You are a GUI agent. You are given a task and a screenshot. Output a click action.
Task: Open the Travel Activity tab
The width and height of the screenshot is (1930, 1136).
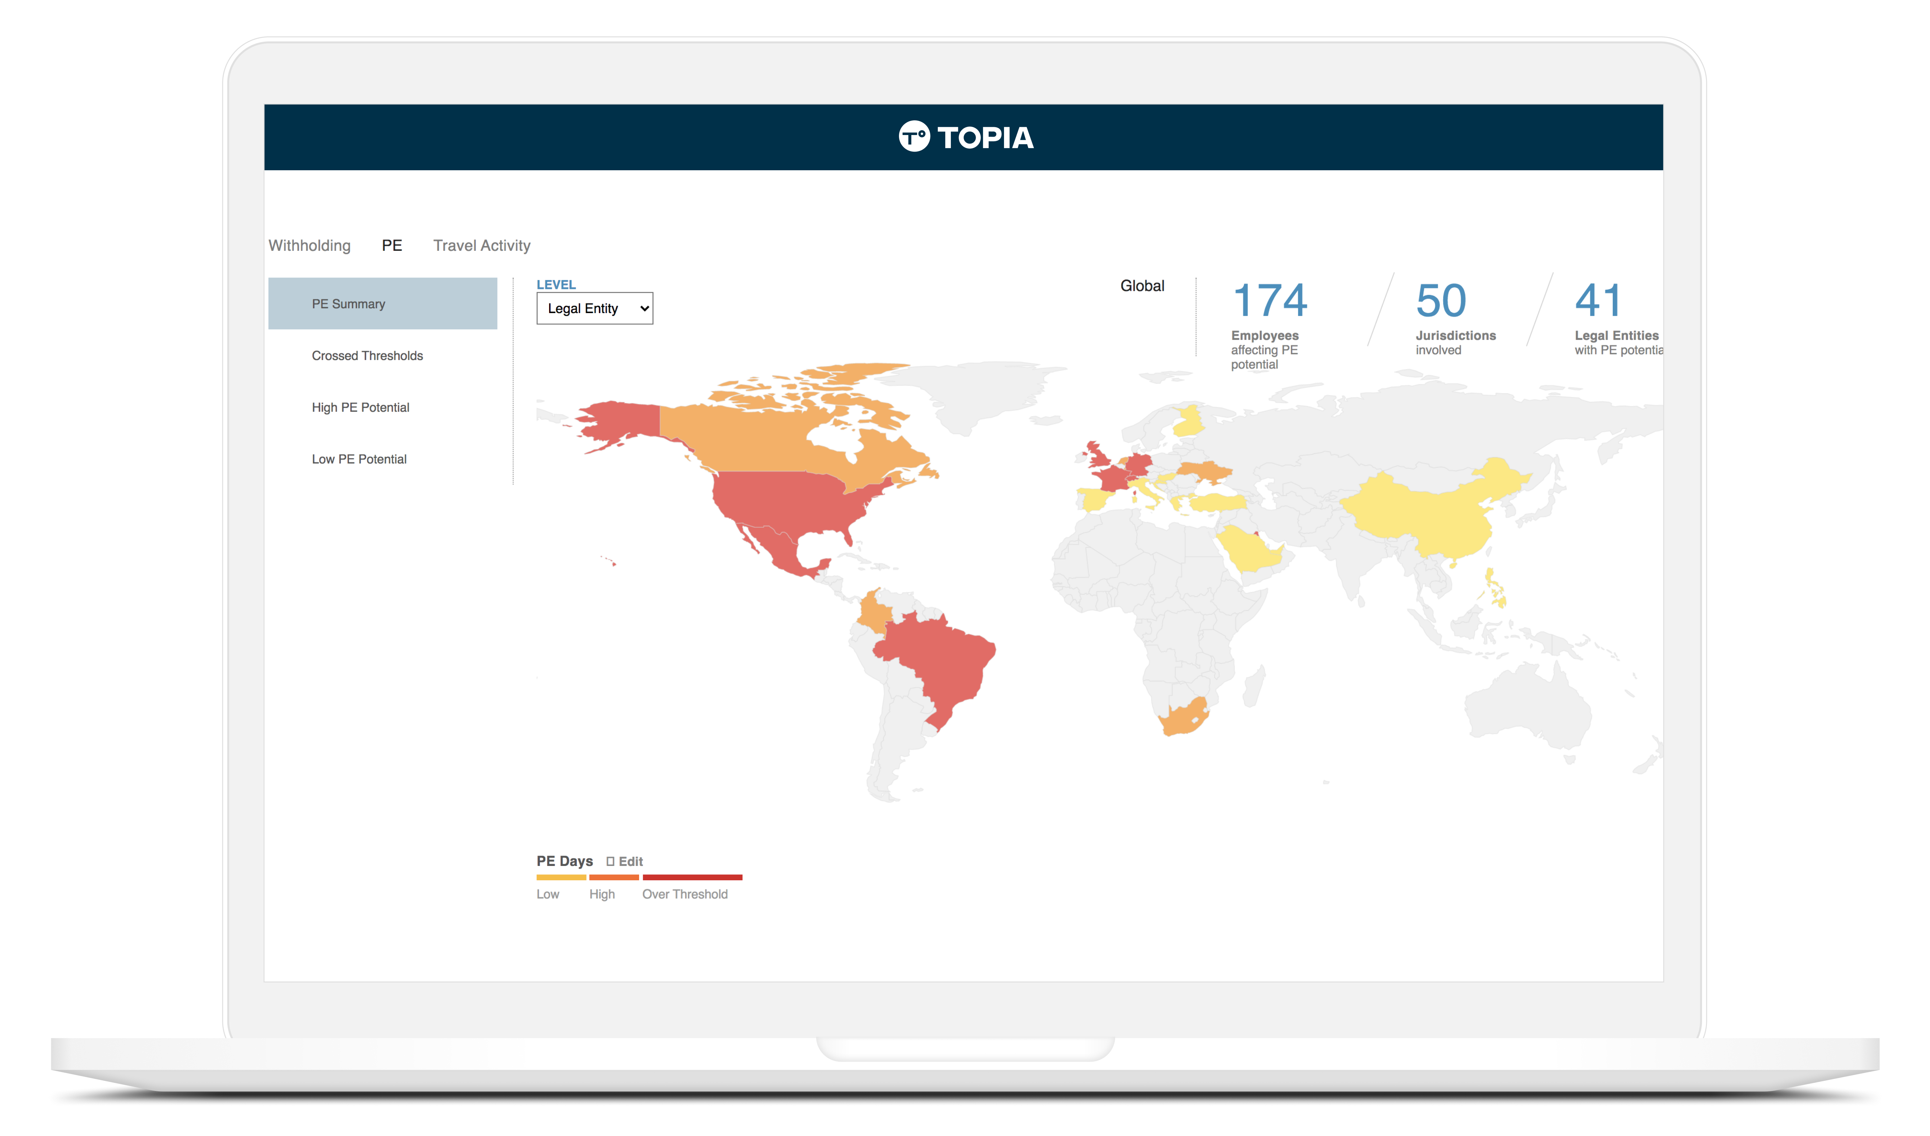point(482,245)
